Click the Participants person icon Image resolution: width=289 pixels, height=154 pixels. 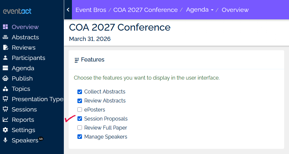(x=5, y=58)
